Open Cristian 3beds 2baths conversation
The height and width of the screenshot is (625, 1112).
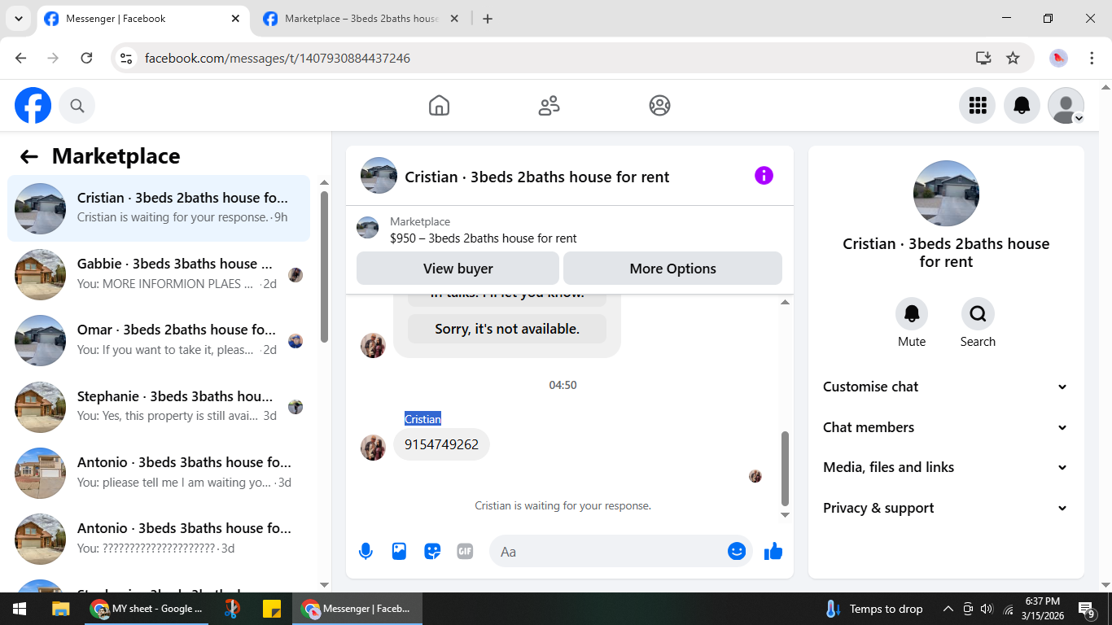click(159, 208)
